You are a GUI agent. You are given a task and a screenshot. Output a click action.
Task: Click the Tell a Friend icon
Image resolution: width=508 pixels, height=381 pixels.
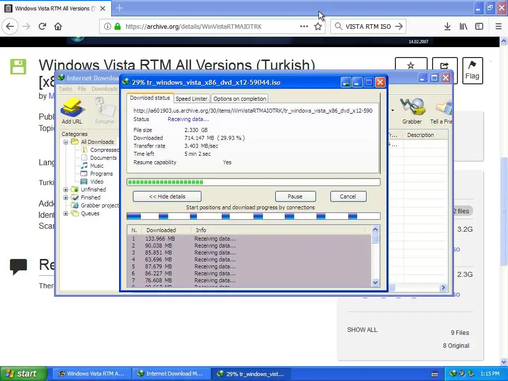point(441,111)
